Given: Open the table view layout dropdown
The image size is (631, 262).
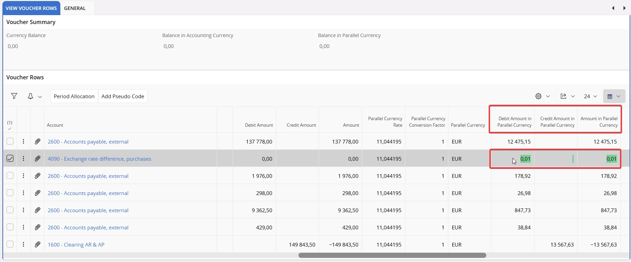Looking at the screenshot, I should click(614, 96).
